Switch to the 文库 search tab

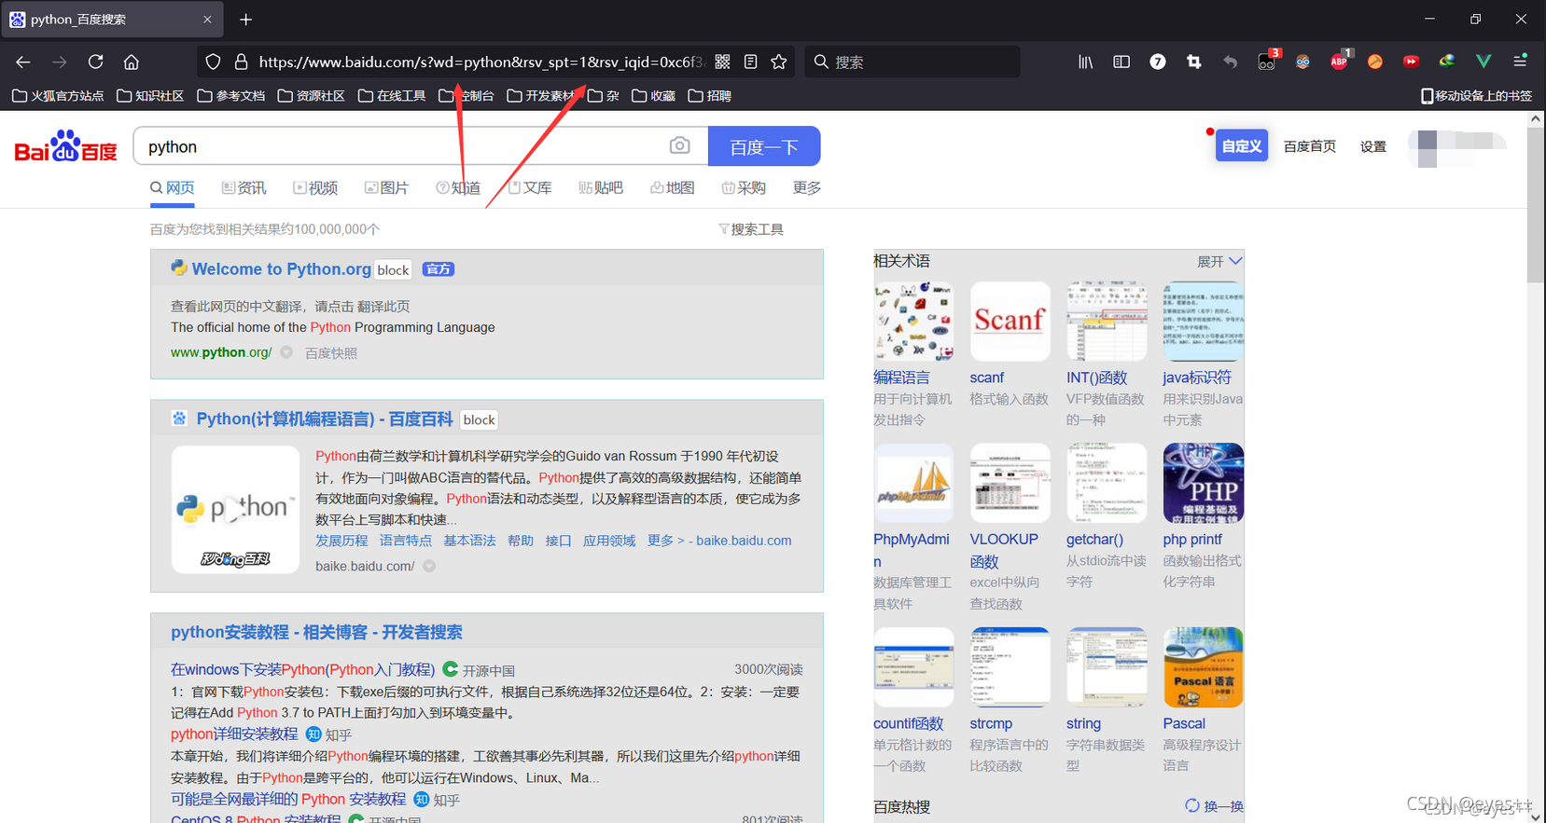tap(530, 188)
